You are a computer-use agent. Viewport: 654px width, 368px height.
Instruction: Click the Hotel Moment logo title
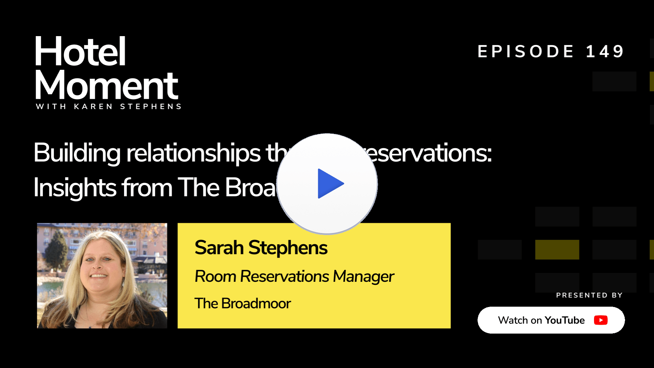(106, 68)
